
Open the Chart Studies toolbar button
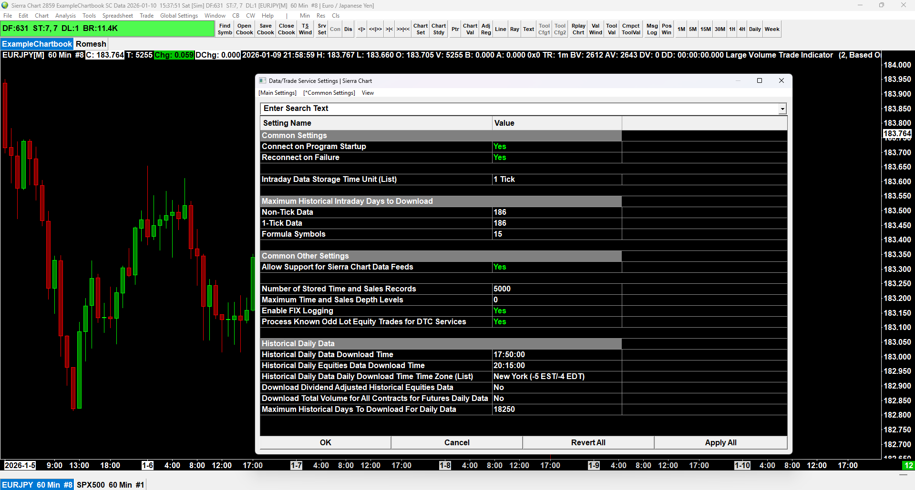click(x=439, y=29)
